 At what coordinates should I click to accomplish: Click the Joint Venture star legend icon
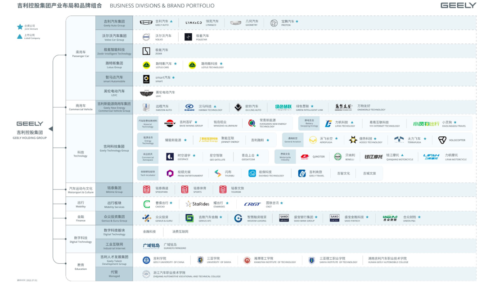click(x=20, y=27)
